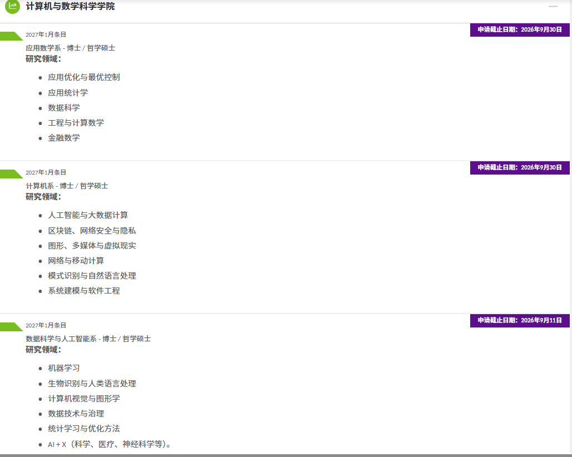Select the 数据科学 list item
Image resolution: width=572 pixels, height=457 pixels.
[x=64, y=107]
